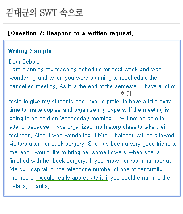Click the name "Thatcher" in the letter
This screenshot has height=214, width=183.
pyautogui.click(x=123, y=136)
